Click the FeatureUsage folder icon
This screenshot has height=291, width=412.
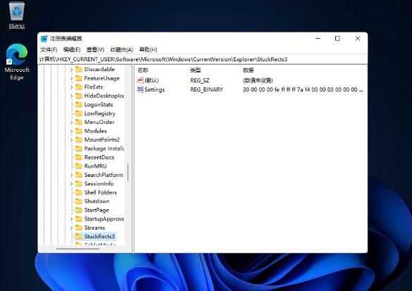79,78
